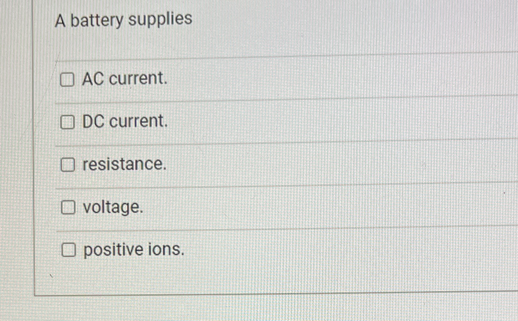Check the positive ions checkbox
518x321 pixels.
pos(69,251)
